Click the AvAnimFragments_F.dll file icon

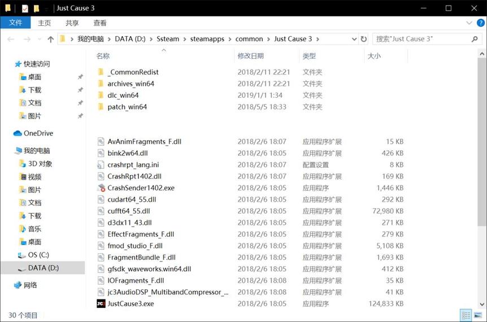pos(101,142)
